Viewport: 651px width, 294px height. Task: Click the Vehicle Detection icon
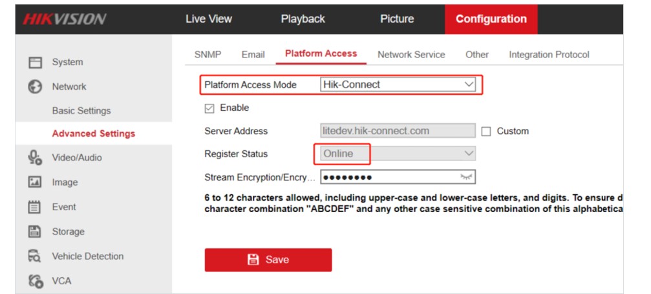point(35,256)
